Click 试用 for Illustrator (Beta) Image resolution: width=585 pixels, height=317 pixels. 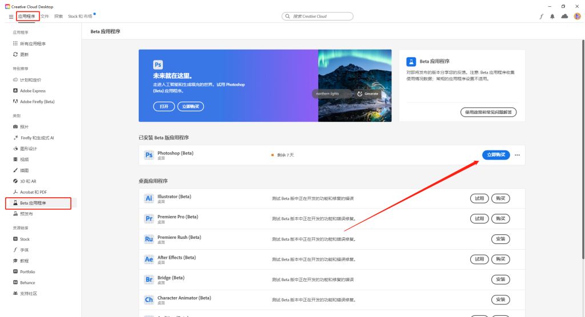click(479, 198)
